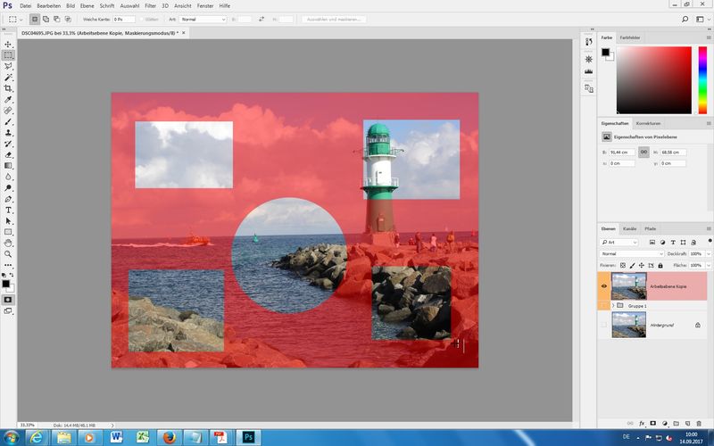Click the Weiche Kante input field
The height and width of the screenshot is (446, 714).
123,18
